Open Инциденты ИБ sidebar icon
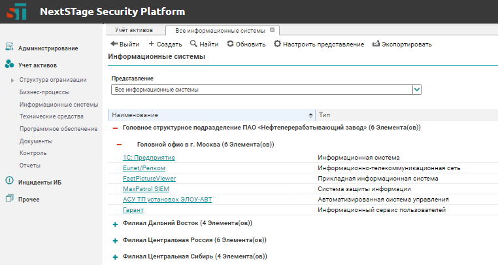498x265 pixels. [9, 181]
